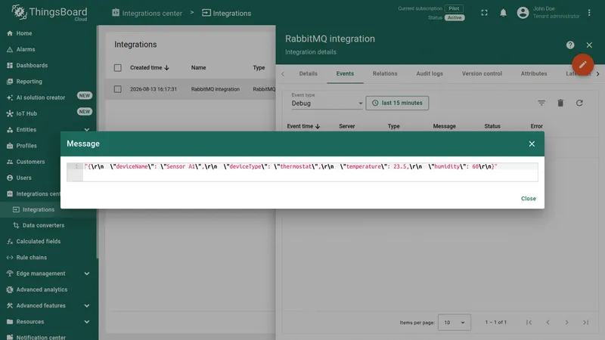This screenshot has width=605, height=340.
Task: Open AI solution creator menu item
Action: pos(41,97)
